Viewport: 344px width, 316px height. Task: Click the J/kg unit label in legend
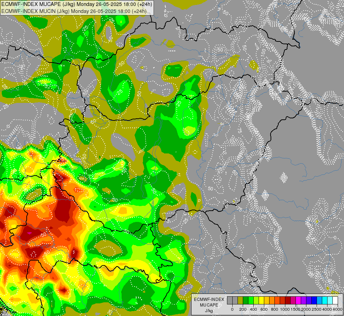(x=209, y=311)
